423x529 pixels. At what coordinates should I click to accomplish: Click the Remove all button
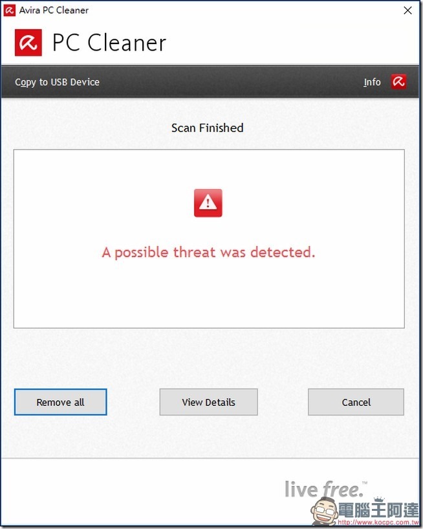point(60,402)
